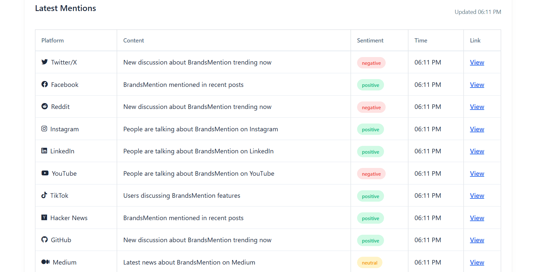Image resolution: width=541 pixels, height=272 pixels.
Task: Click the Reddit alien icon
Action: coord(44,106)
